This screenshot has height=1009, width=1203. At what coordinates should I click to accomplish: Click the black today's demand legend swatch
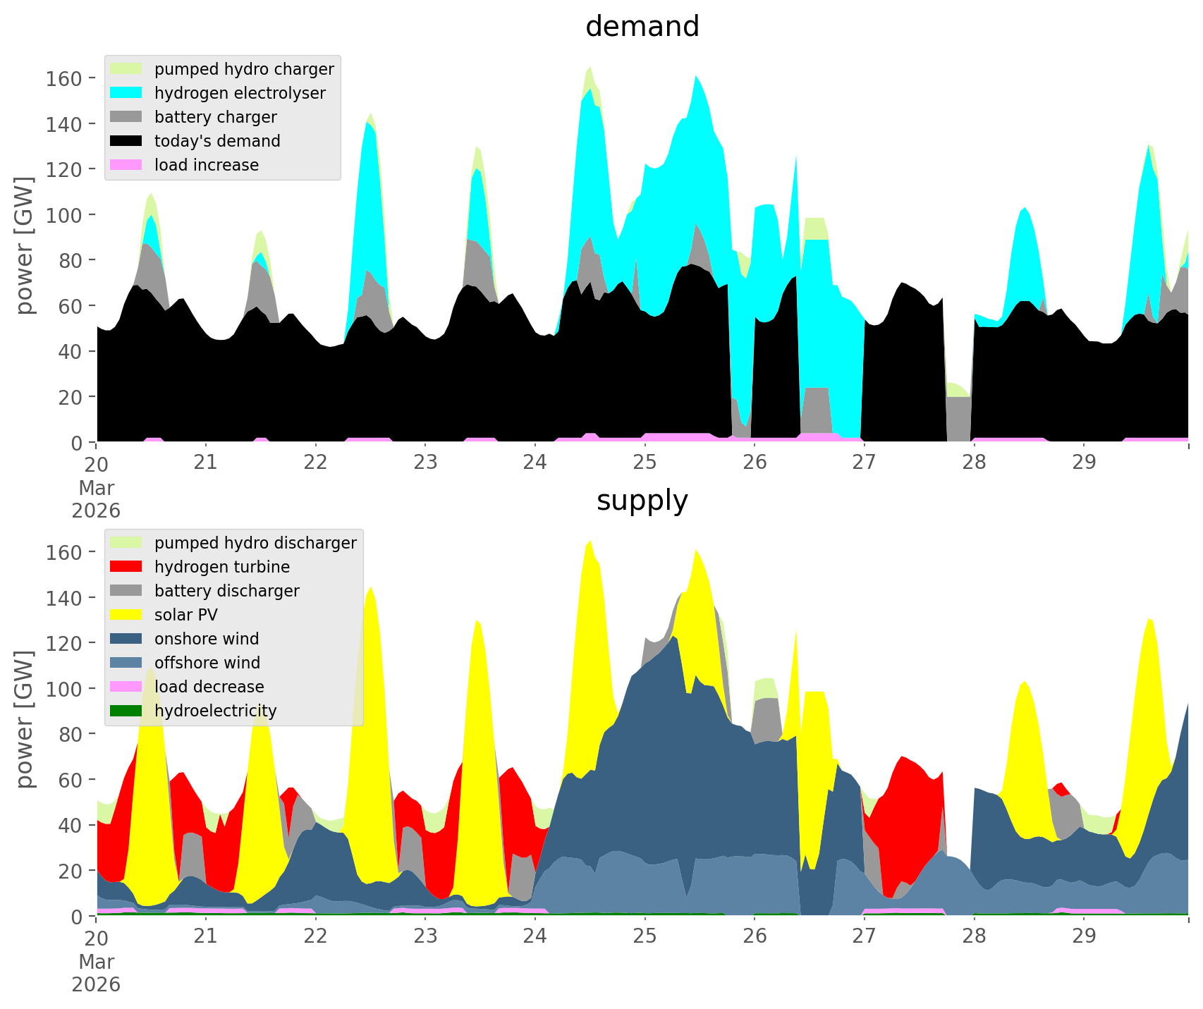click(x=126, y=141)
